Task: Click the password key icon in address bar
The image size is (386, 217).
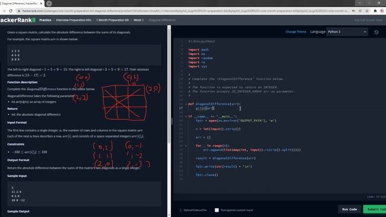Action: coord(353,11)
